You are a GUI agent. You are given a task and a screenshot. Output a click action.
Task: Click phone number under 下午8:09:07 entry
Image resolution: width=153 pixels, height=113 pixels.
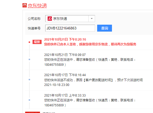54,65
